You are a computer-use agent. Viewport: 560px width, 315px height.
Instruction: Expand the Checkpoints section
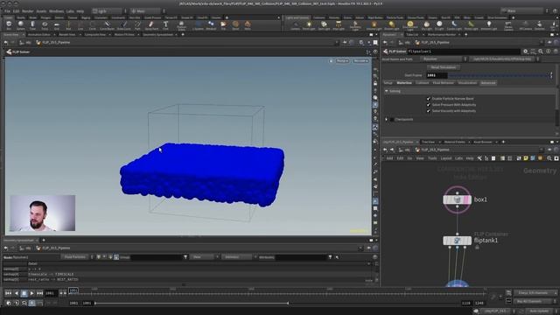click(387, 119)
